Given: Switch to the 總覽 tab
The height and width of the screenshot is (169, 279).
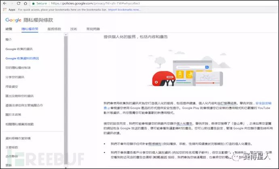Looking at the screenshot, I should pyautogui.click(x=9, y=29).
